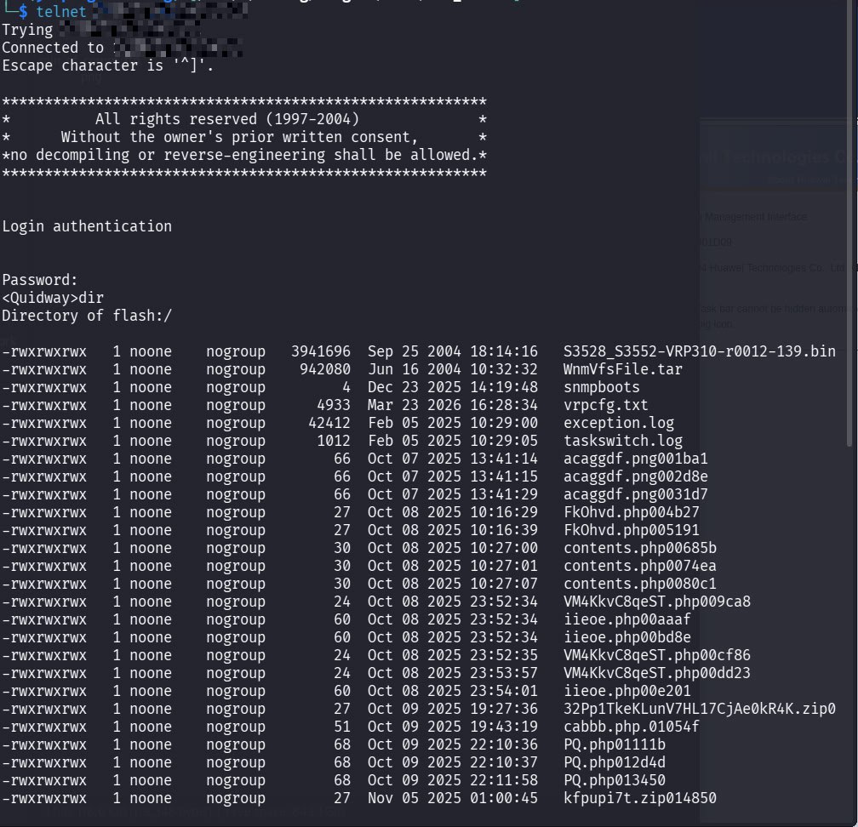858x827 pixels.
Task: Select the snmpboots file entry
Action: [601, 387]
